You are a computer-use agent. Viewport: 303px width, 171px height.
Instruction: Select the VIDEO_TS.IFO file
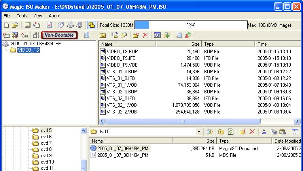tap(121, 58)
